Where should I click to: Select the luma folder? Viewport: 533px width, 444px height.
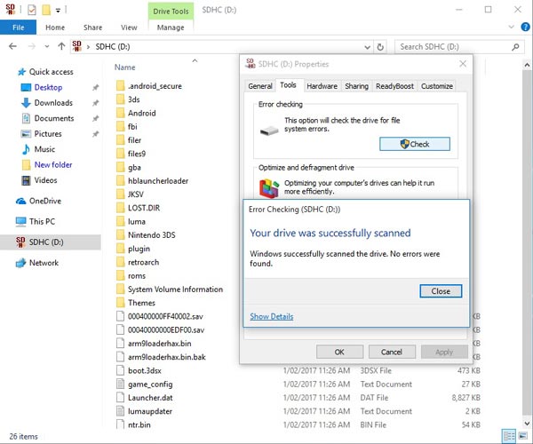pyautogui.click(x=136, y=221)
